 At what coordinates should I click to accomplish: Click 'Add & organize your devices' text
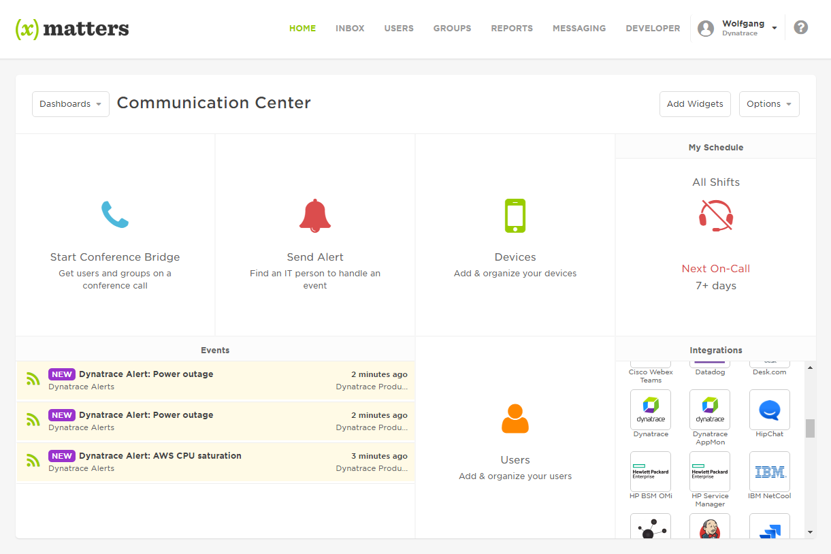515,274
